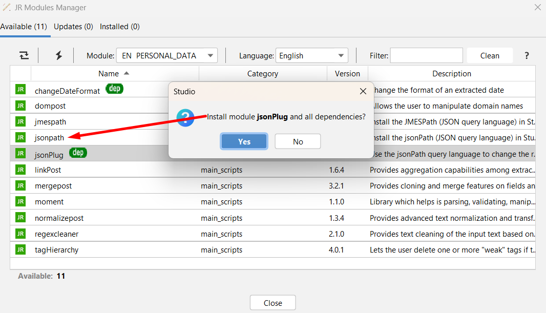Select the regexcleaner module row
The height and width of the screenshot is (313, 546).
pyautogui.click(x=56, y=234)
